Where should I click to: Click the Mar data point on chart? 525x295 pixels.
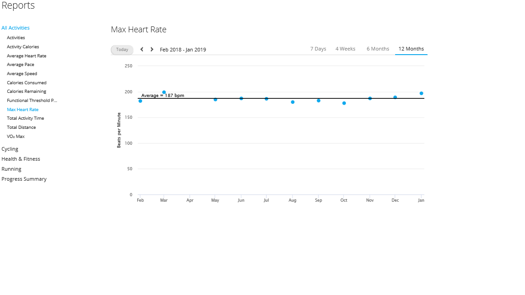tap(164, 92)
